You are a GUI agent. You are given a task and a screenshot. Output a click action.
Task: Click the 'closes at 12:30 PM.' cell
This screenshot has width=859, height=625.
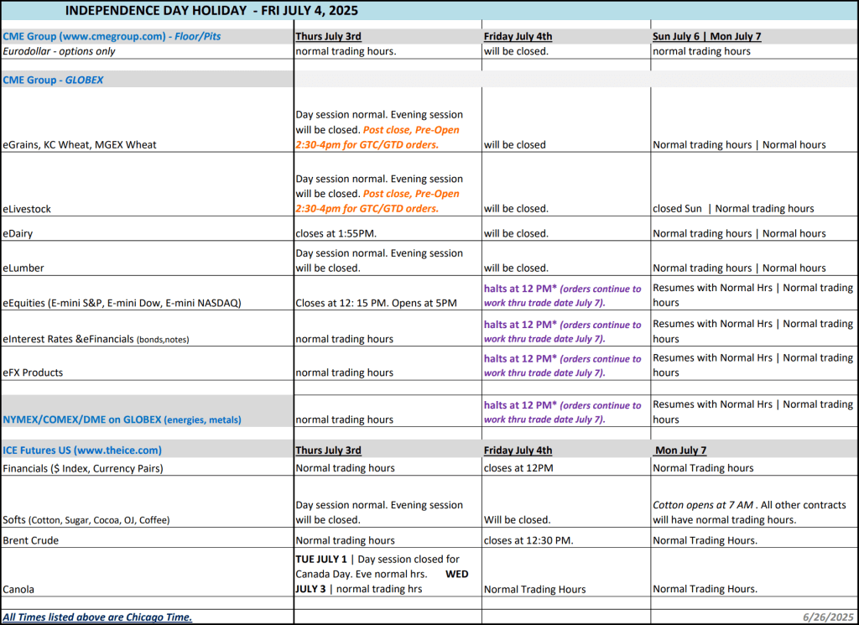pyautogui.click(x=528, y=540)
